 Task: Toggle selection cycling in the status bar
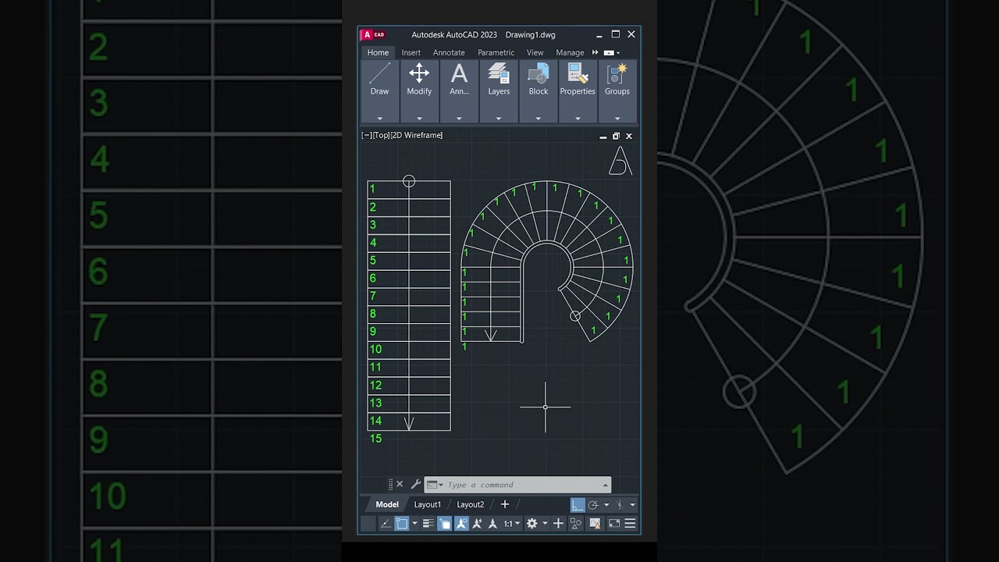point(445,524)
